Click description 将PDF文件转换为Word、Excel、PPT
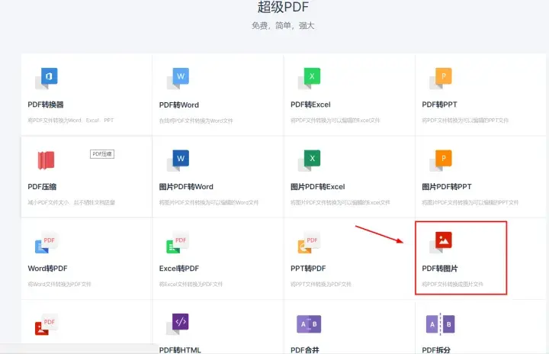This screenshot has width=549, height=354. (x=71, y=121)
